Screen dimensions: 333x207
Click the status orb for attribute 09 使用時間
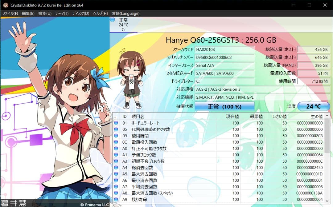[x=116, y=136]
